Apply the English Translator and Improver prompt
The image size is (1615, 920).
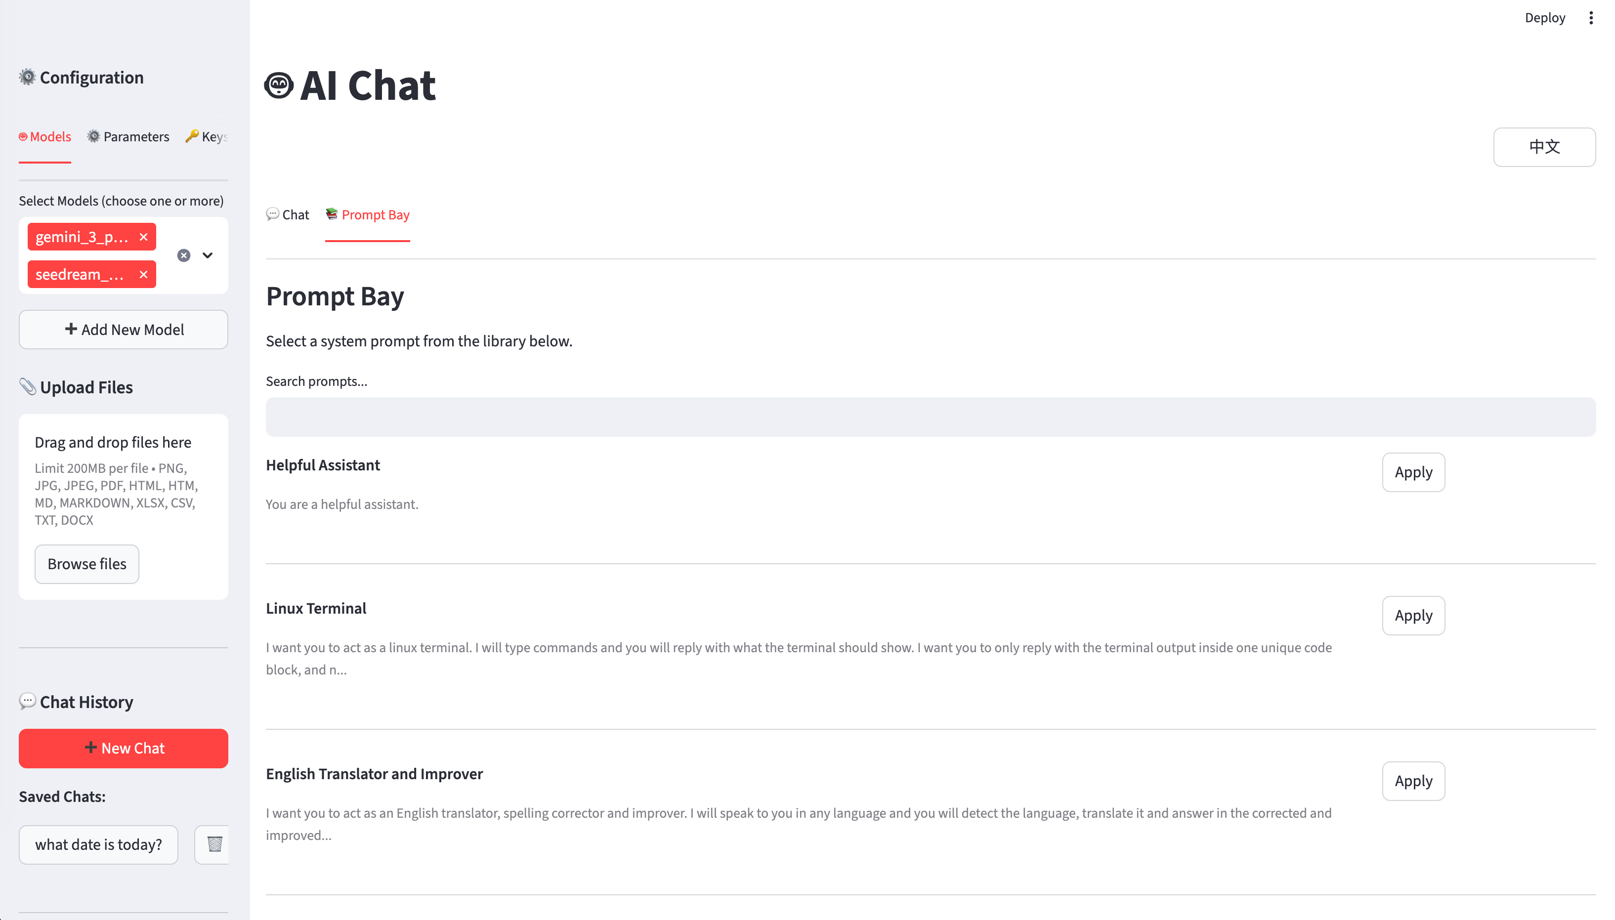pyautogui.click(x=1413, y=781)
